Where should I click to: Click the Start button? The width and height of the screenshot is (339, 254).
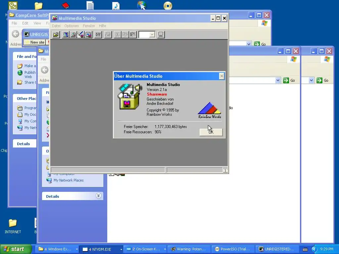point(16,249)
